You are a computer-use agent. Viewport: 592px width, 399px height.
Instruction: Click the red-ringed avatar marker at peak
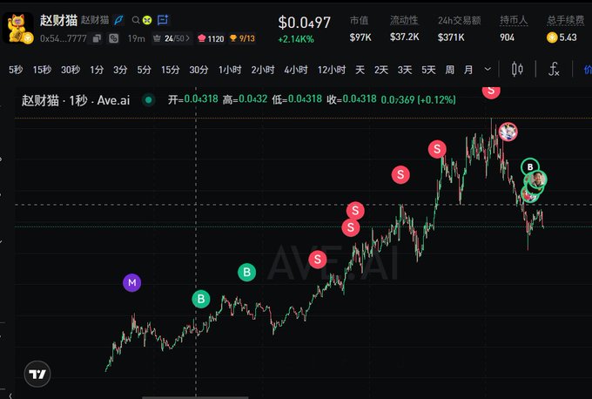pos(508,132)
